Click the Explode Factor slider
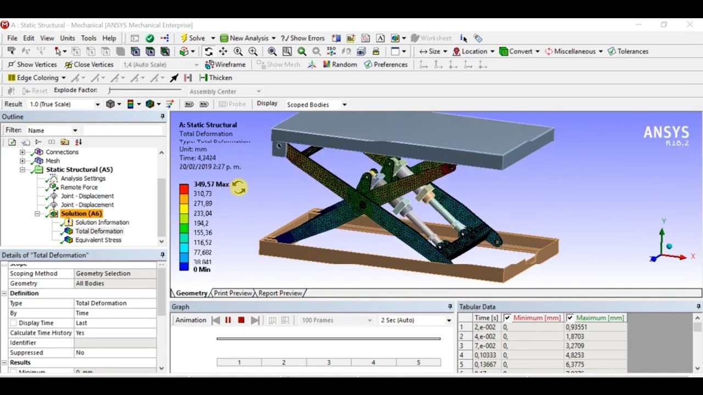 coord(144,90)
